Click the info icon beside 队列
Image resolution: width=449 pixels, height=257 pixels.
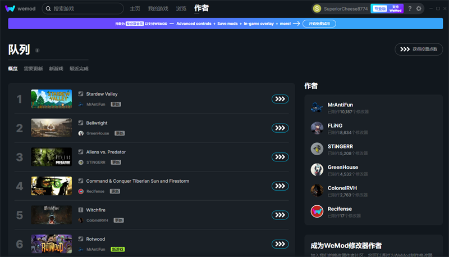[37, 50]
